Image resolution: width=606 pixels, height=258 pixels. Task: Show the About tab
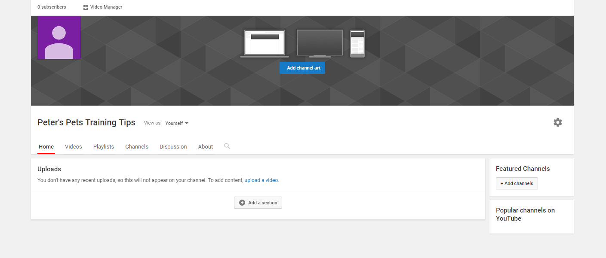click(x=206, y=147)
